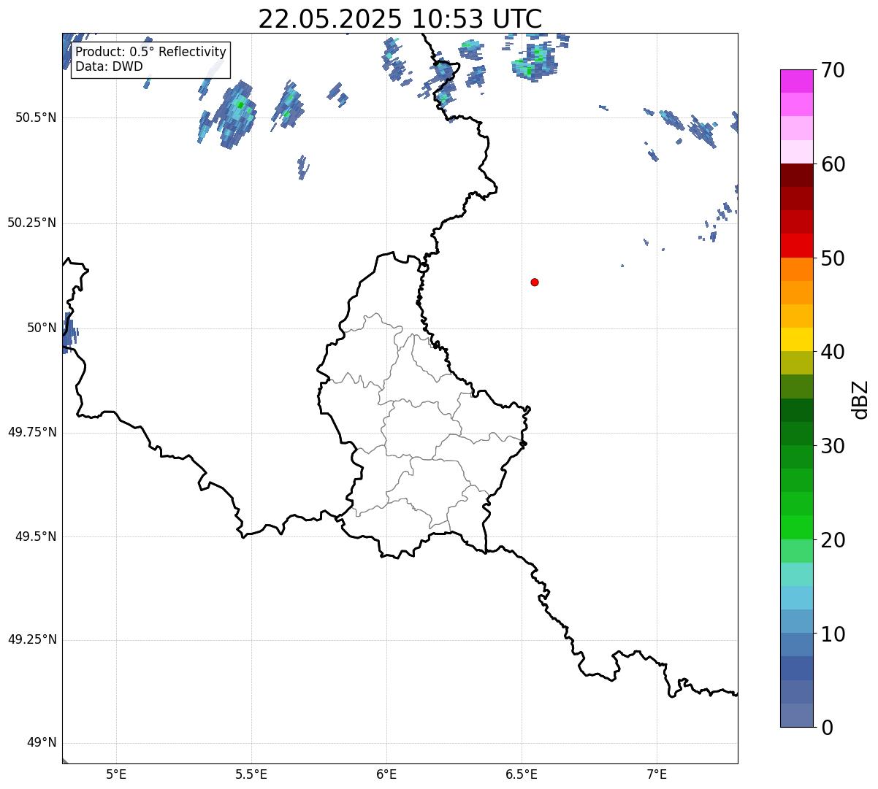Click the 5.5°E longitude label
The width and height of the screenshot is (878, 789).
251,774
